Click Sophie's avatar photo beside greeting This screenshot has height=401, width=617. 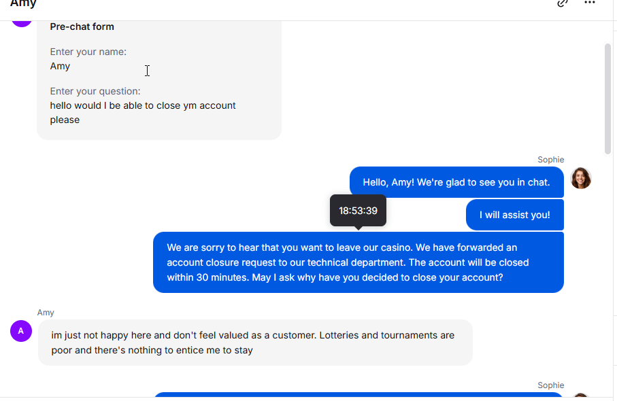581,178
